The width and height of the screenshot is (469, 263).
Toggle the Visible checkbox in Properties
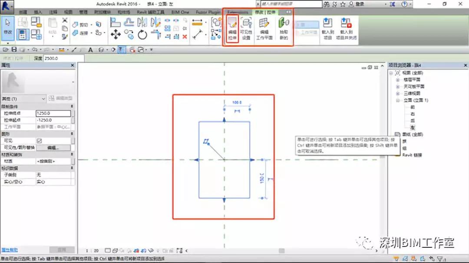39,141
